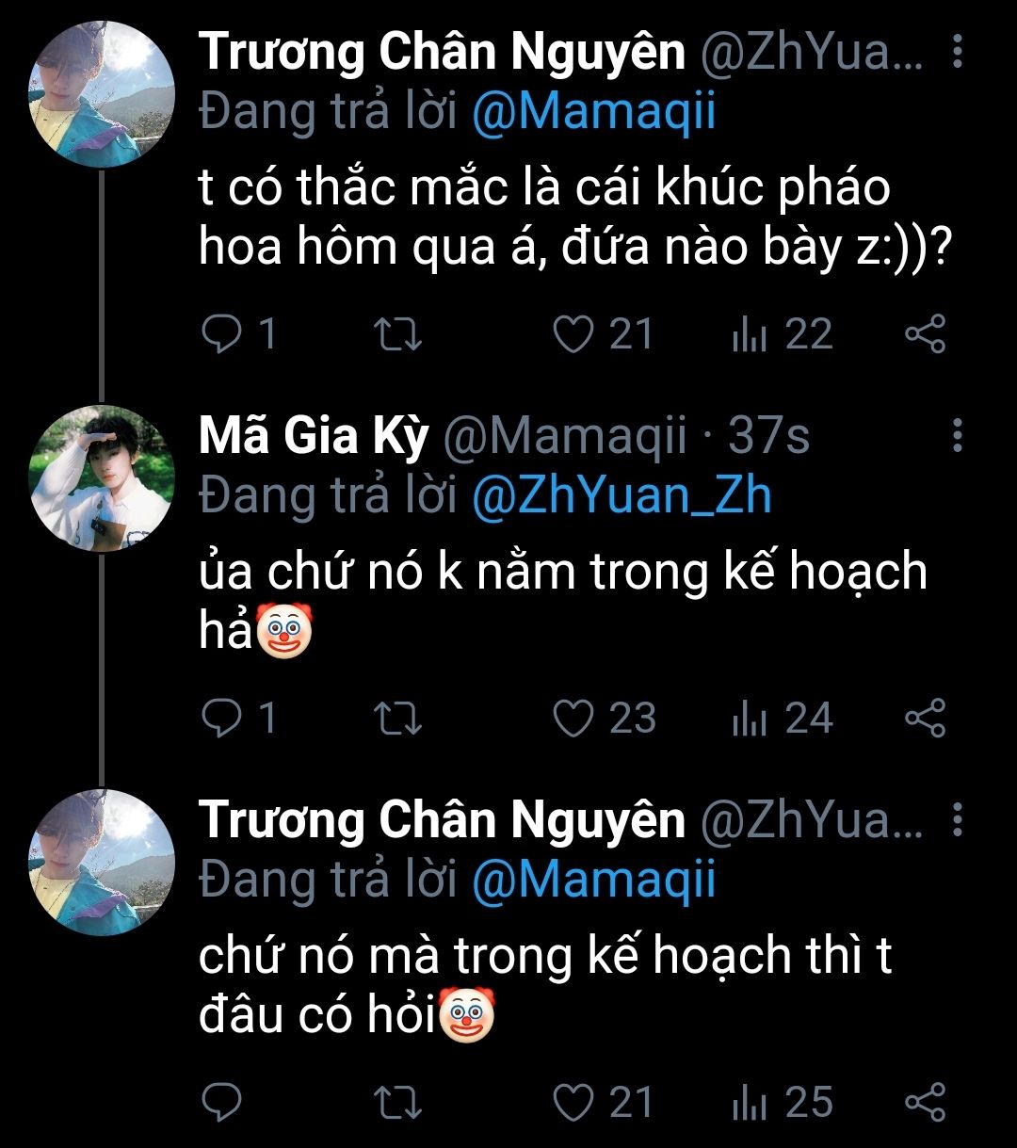Open Mã Gia Kỳ's profile picture

pyautogui.click(x=103, y=478)
